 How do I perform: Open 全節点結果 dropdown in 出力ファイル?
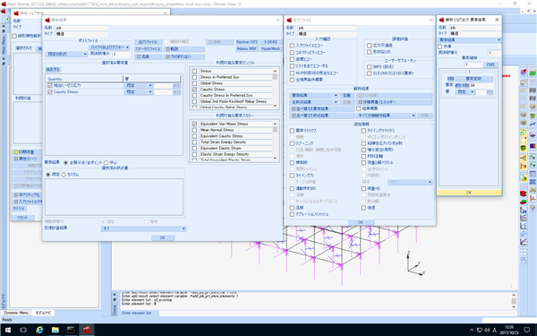(314, 102)
